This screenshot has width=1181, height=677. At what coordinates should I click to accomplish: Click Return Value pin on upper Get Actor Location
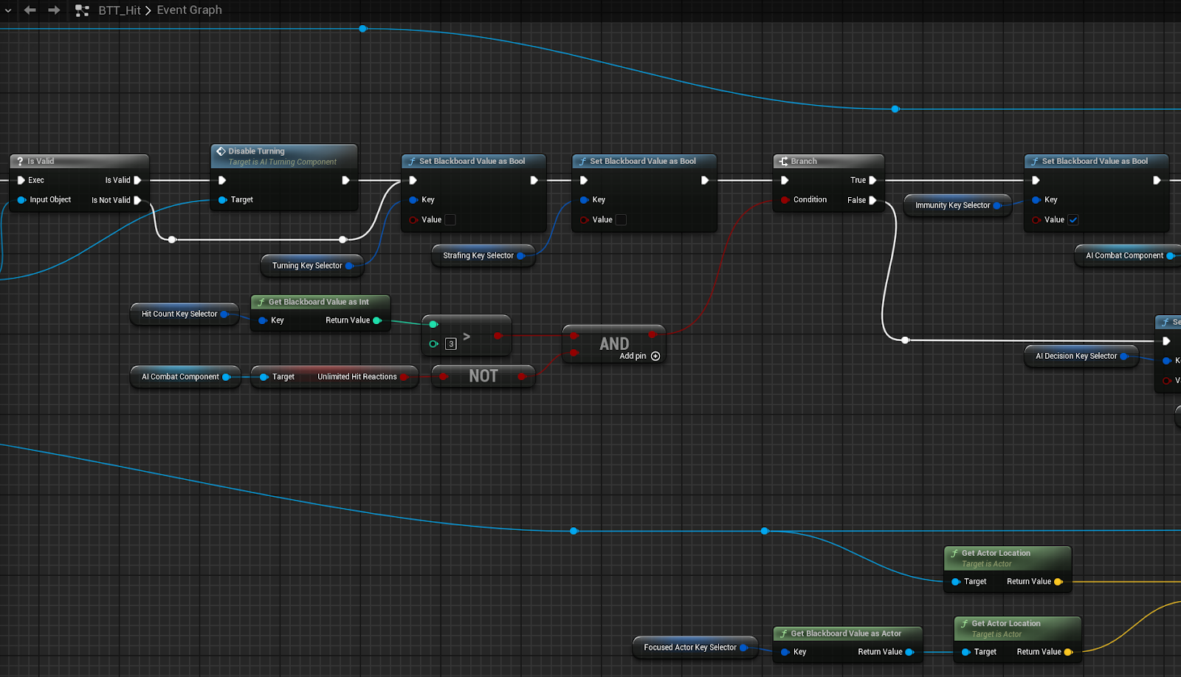pos(1058,582)
